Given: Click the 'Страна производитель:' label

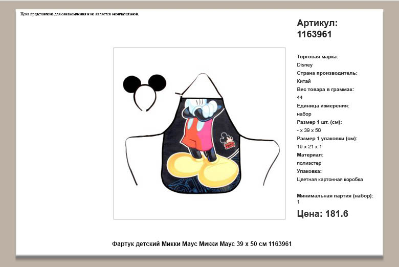Looking at the screenshot, I should [327, 73].
